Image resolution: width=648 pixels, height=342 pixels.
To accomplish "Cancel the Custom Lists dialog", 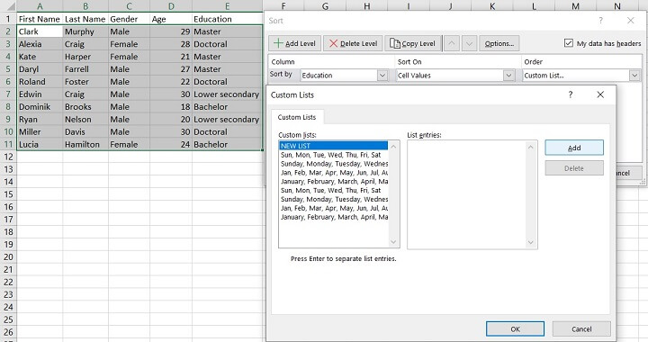I will [581, 329].
